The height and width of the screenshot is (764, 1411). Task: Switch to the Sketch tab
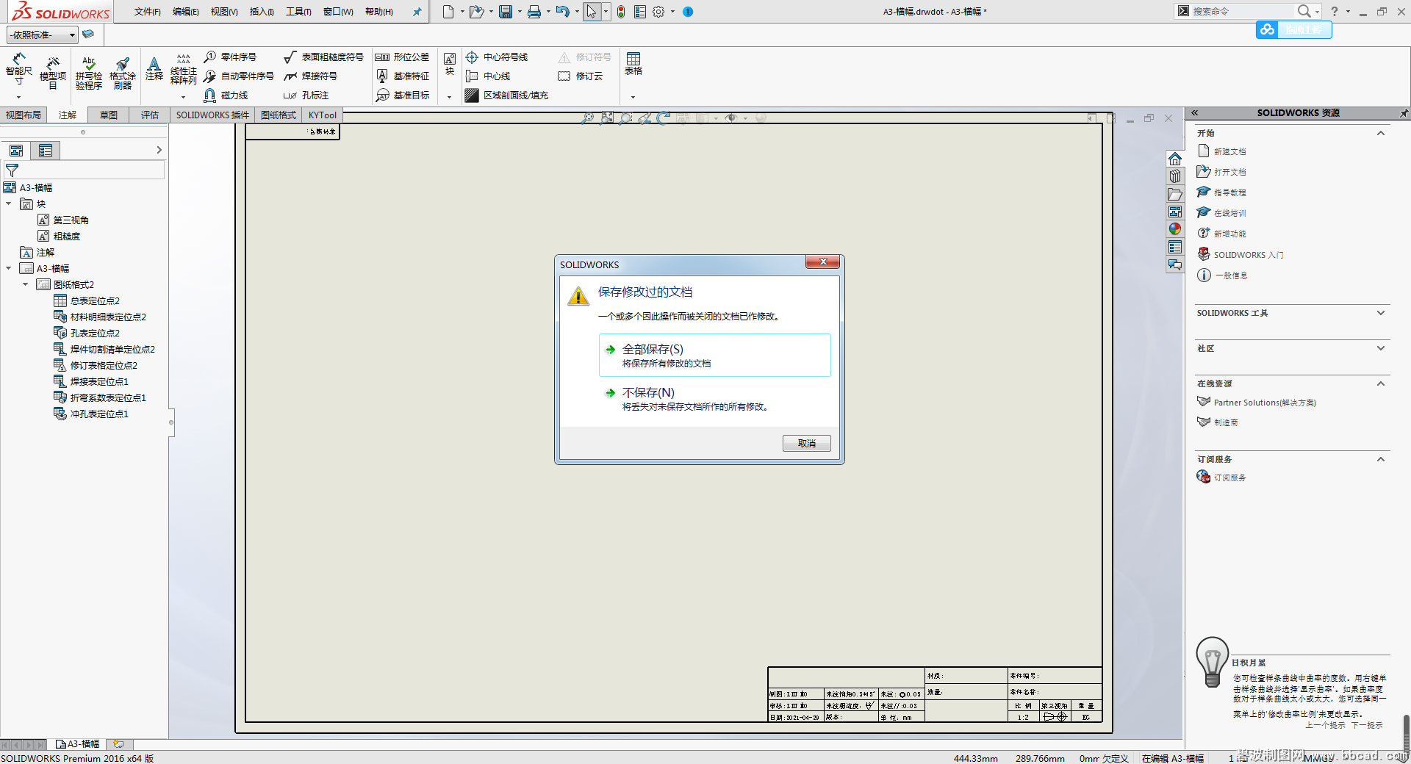pyautogui.click(x=109, y=115)
